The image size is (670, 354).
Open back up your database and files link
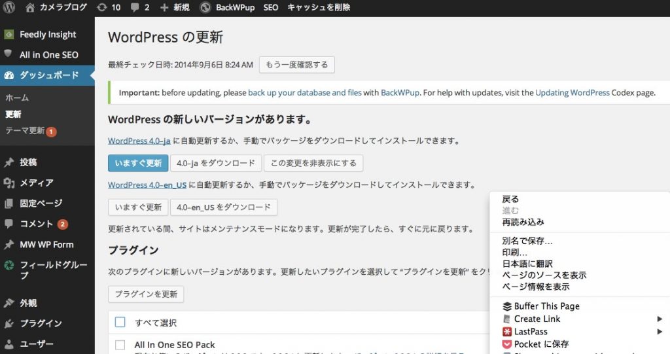point(305,93)
